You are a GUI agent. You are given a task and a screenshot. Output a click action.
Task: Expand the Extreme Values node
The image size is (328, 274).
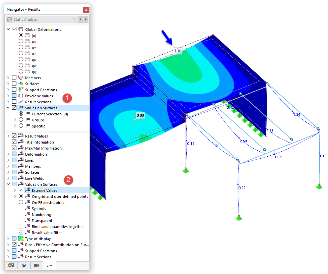coord(15,190)
